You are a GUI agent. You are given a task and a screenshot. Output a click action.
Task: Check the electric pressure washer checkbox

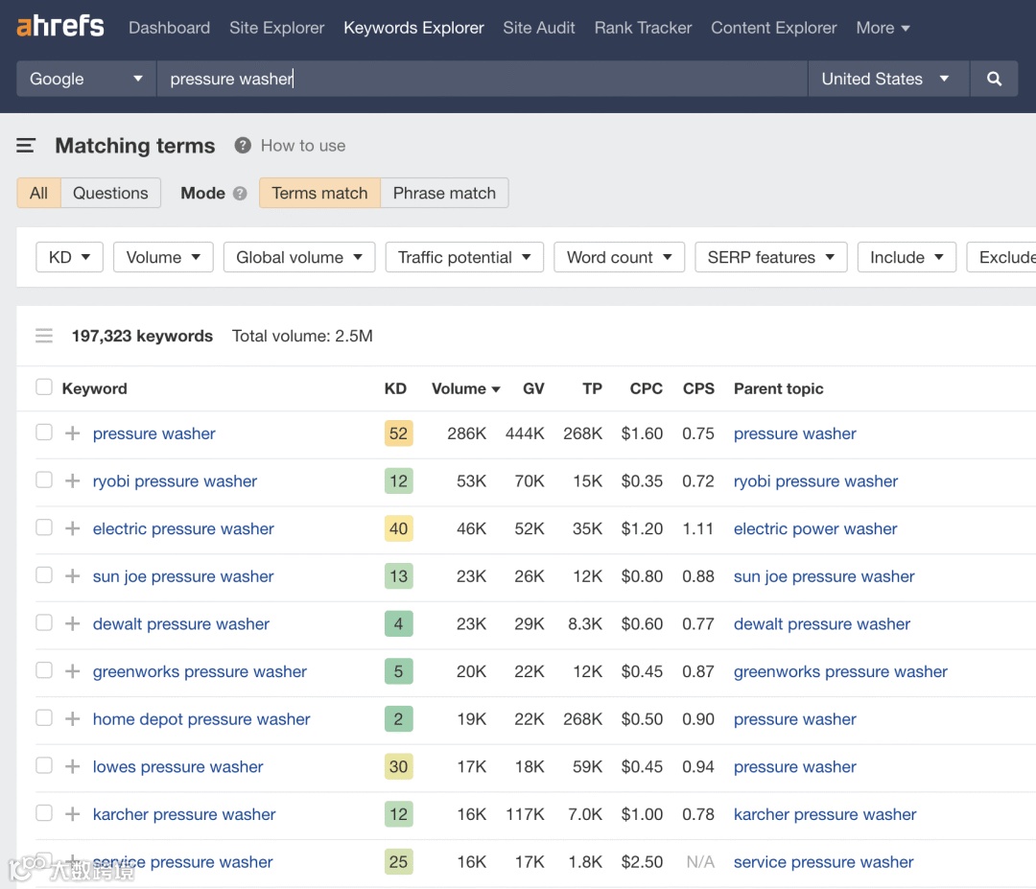pos(43,527)
